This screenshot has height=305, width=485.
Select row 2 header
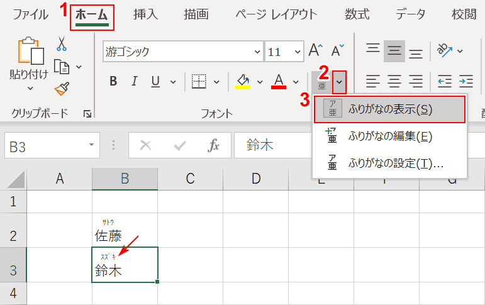click(13, 230)
